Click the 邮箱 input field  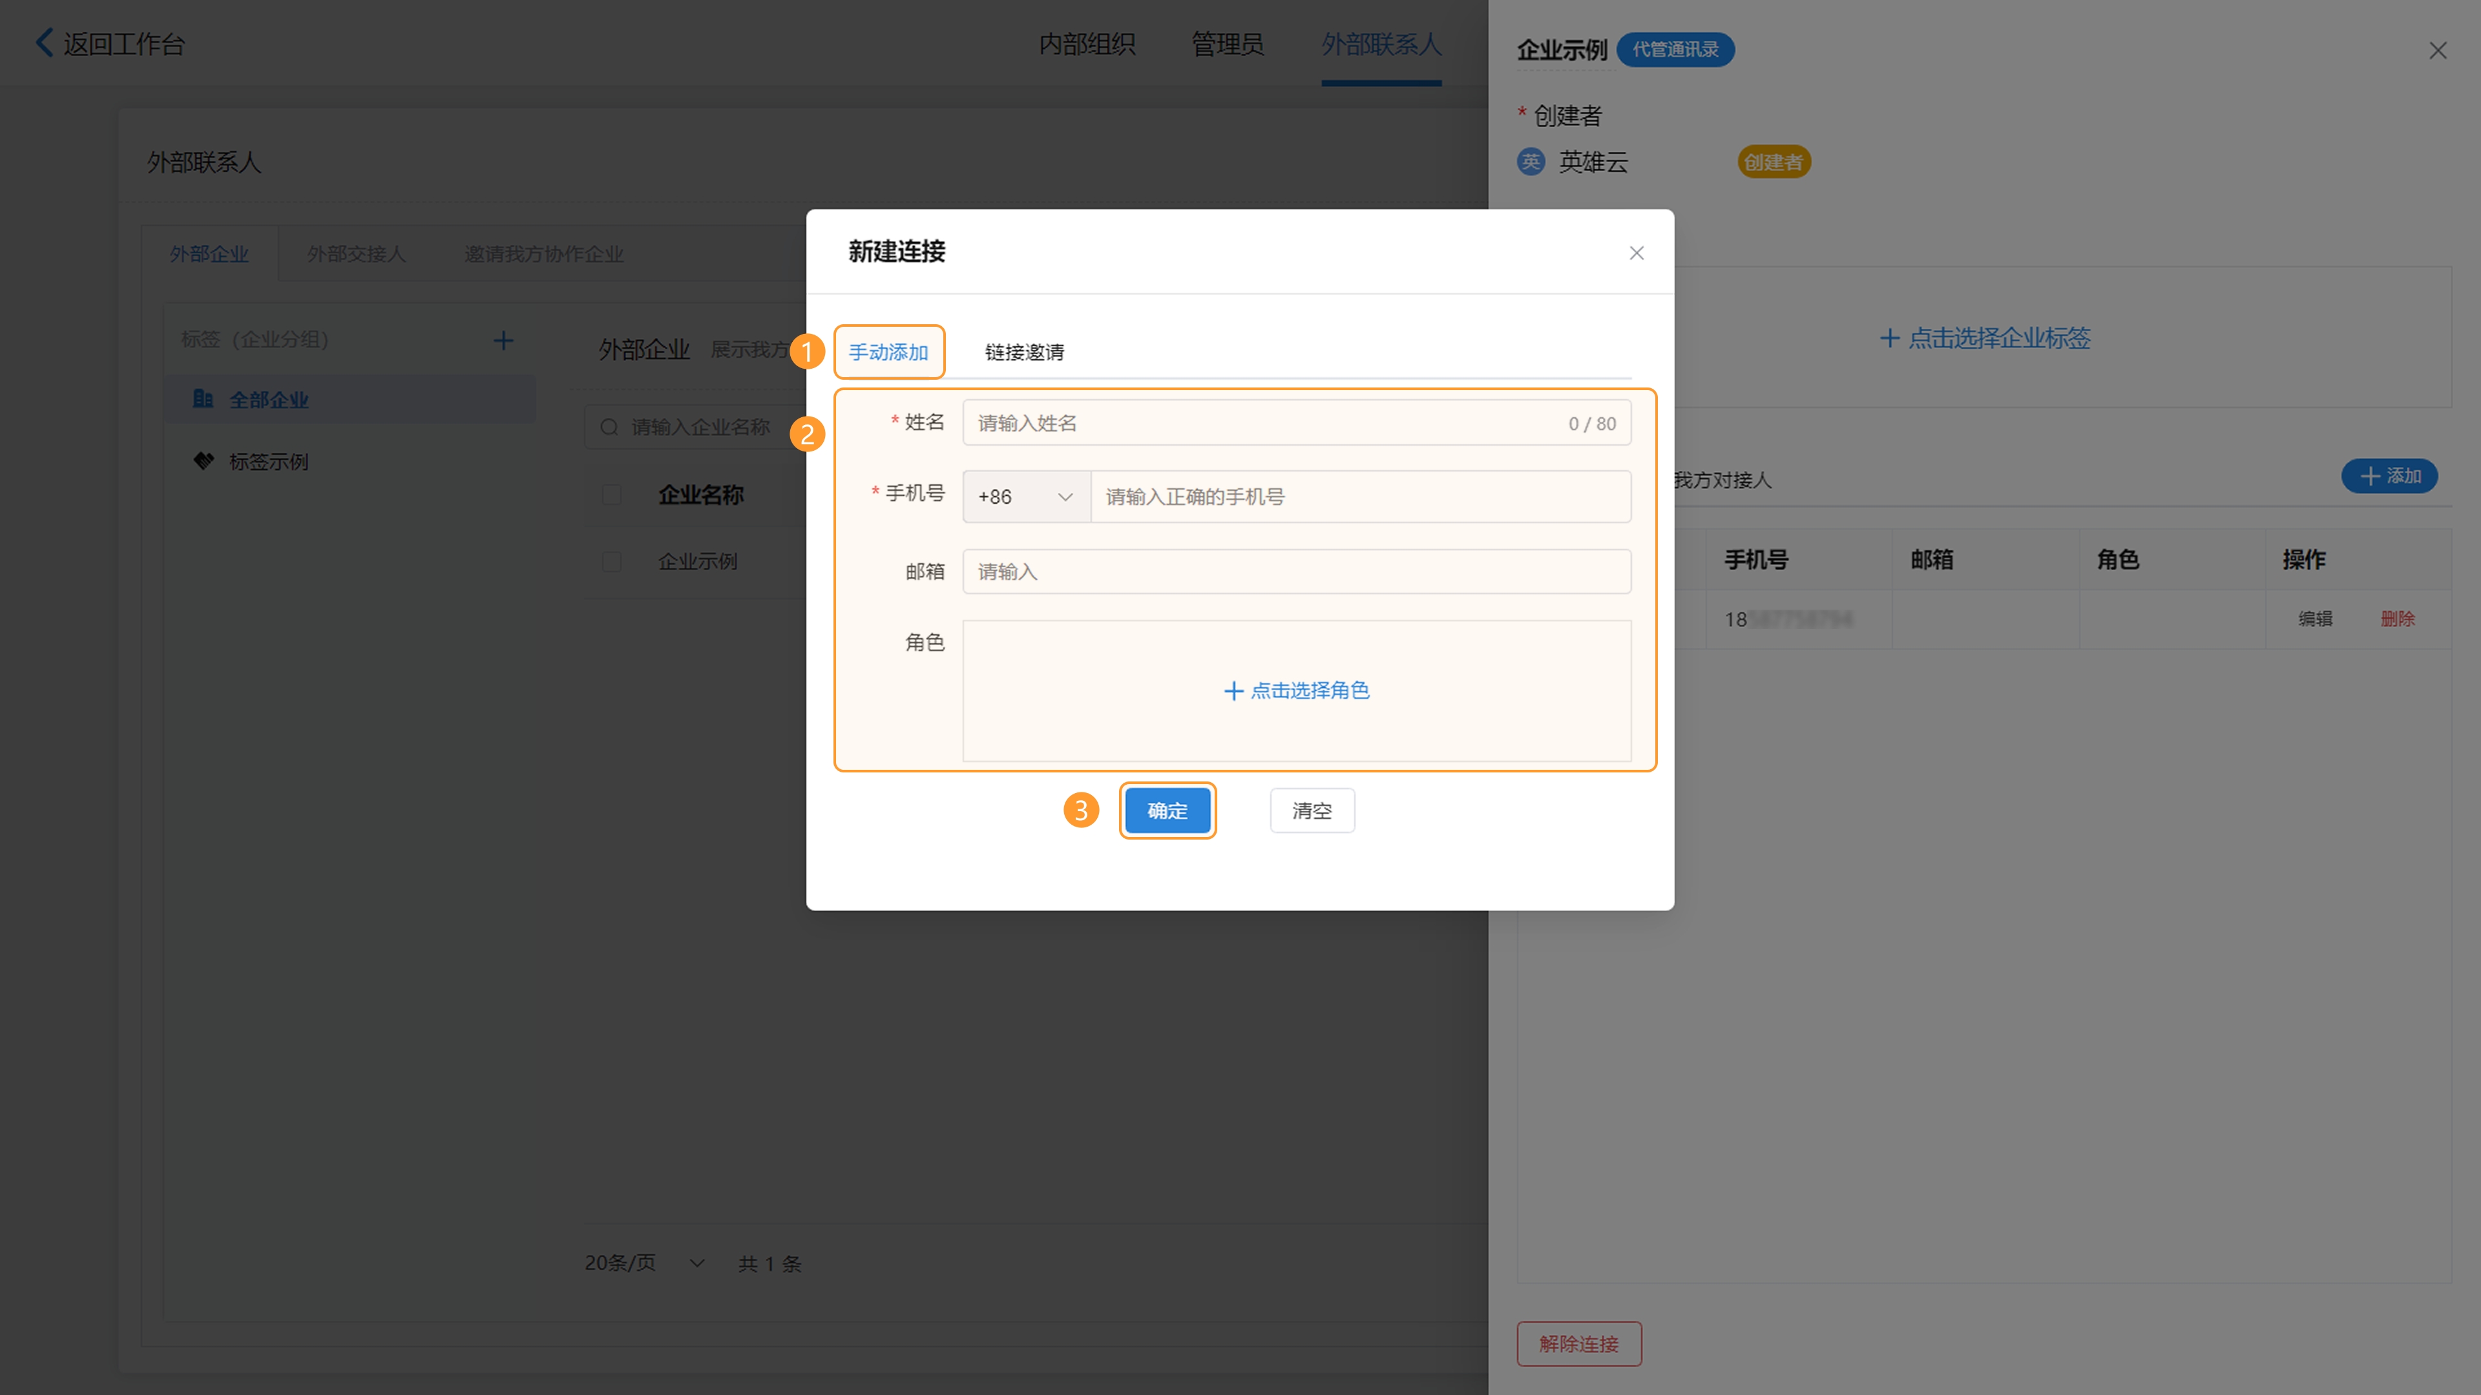pyautogui.click(x=1296, y=572)
